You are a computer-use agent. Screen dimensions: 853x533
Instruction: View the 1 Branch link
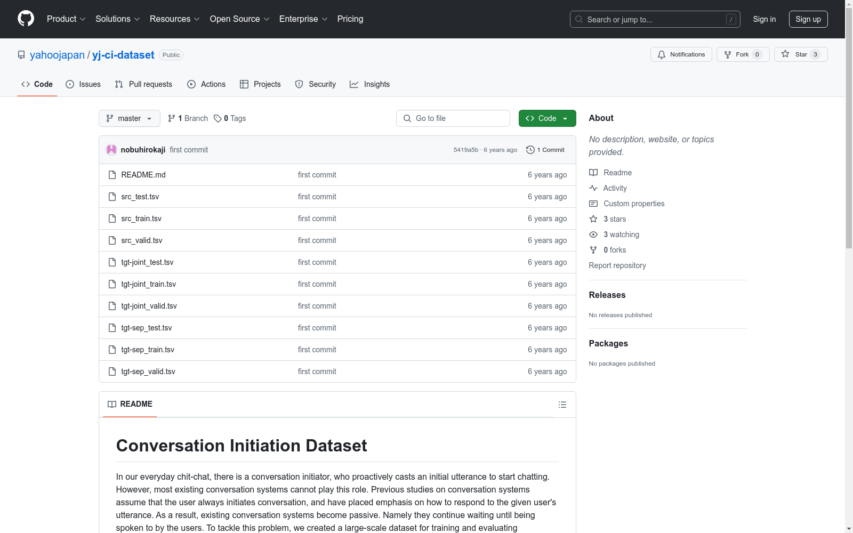pos(188,118)
